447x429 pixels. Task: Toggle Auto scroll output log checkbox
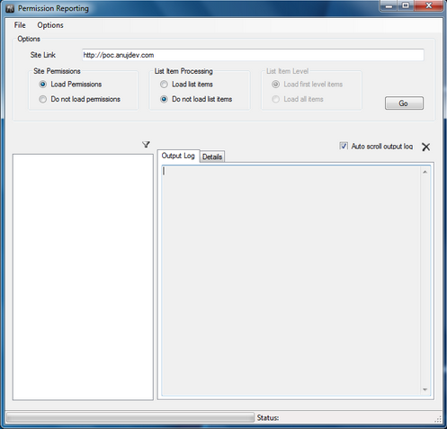tap(344, 146)
